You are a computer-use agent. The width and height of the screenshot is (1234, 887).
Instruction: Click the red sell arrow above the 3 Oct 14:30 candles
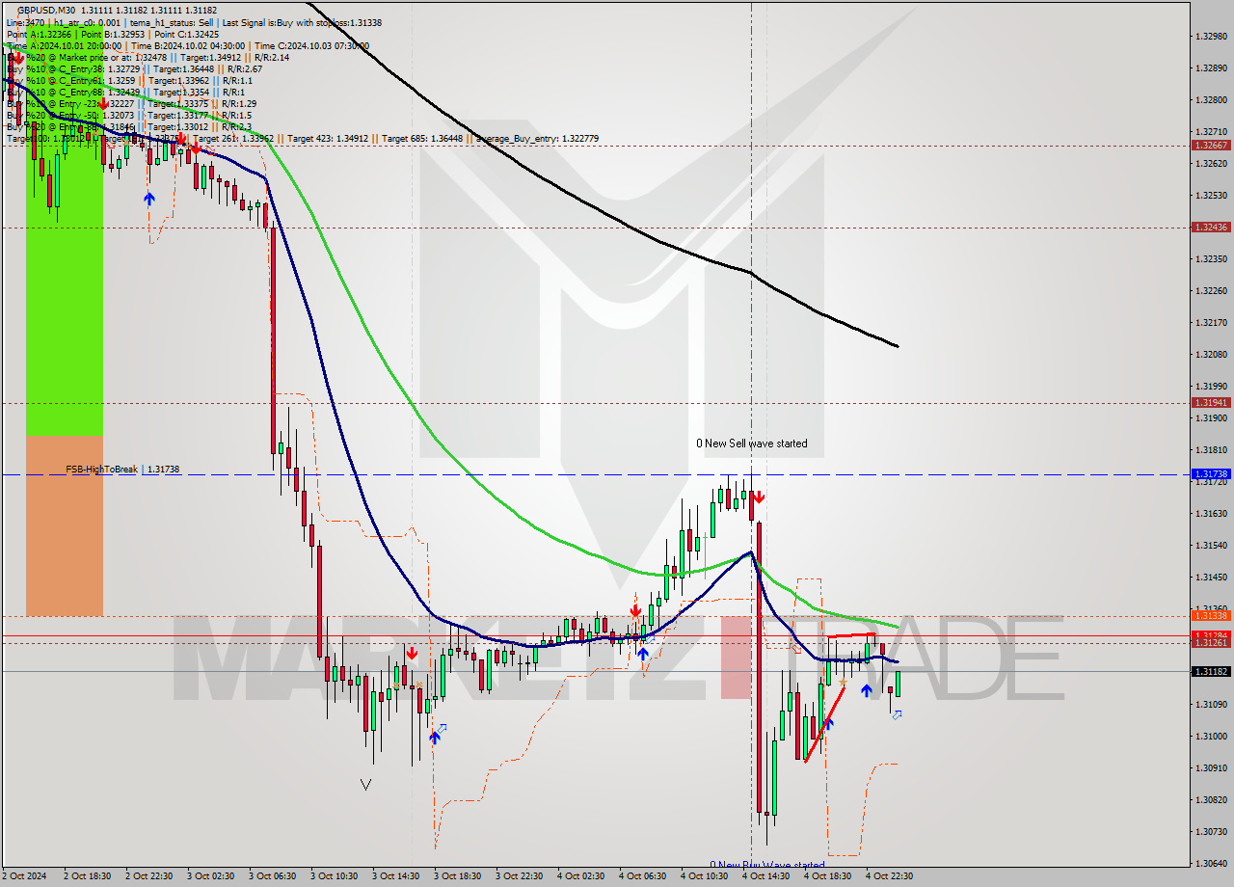point(412,654)
